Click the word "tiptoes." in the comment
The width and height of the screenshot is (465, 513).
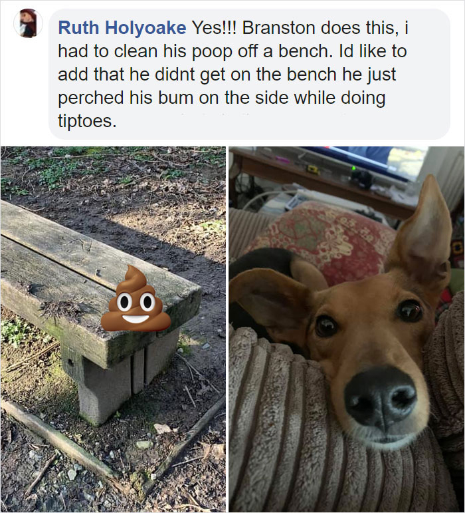tap(87, 122)
